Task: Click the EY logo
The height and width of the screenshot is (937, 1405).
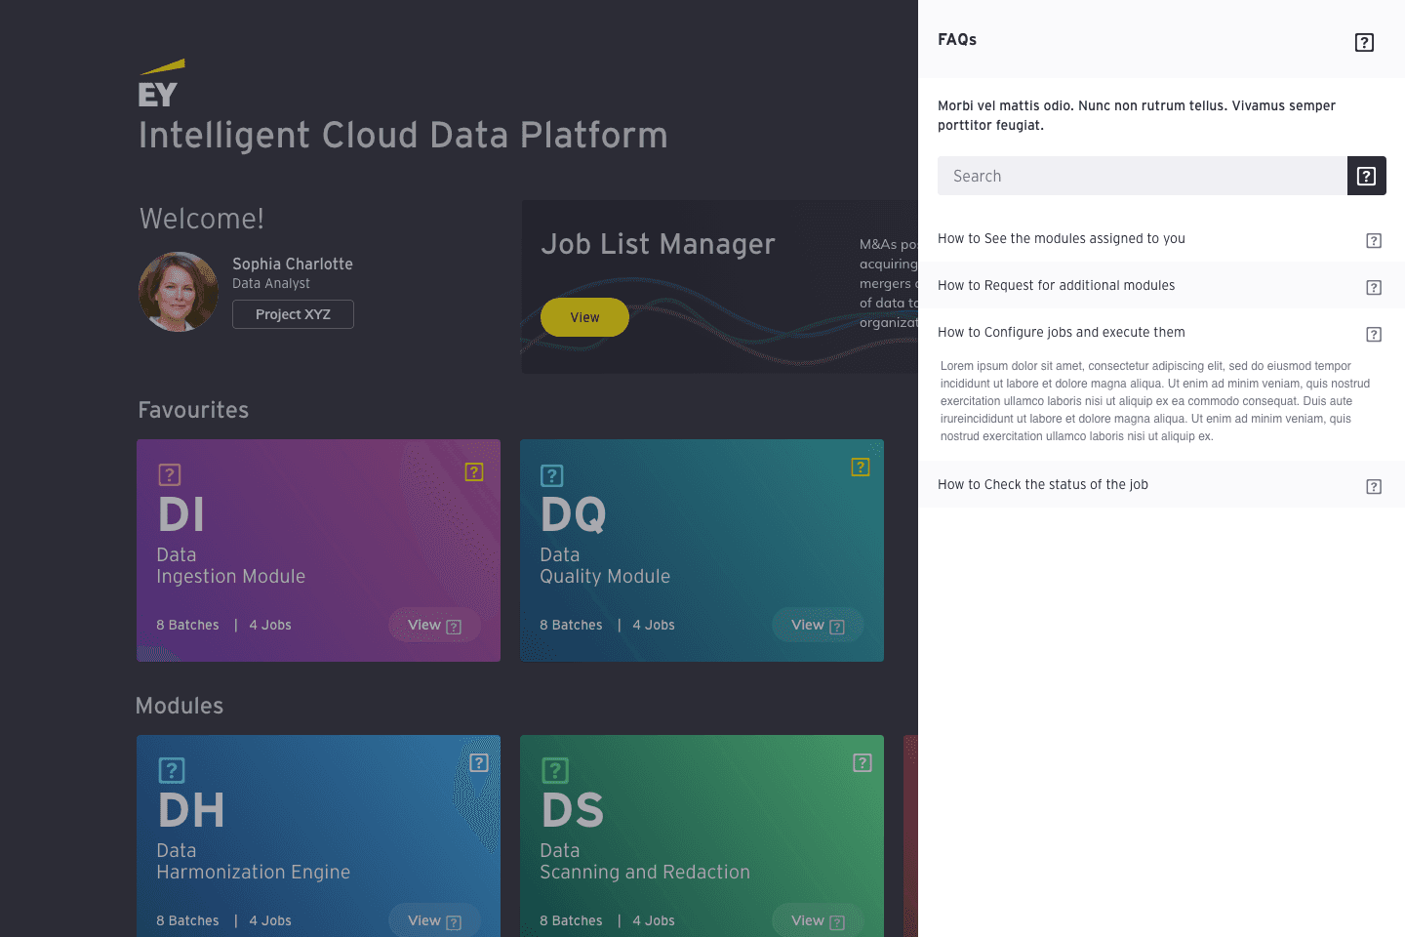Action: coord(161,83)
